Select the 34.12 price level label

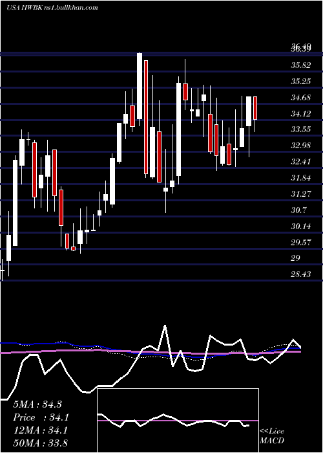301,114
